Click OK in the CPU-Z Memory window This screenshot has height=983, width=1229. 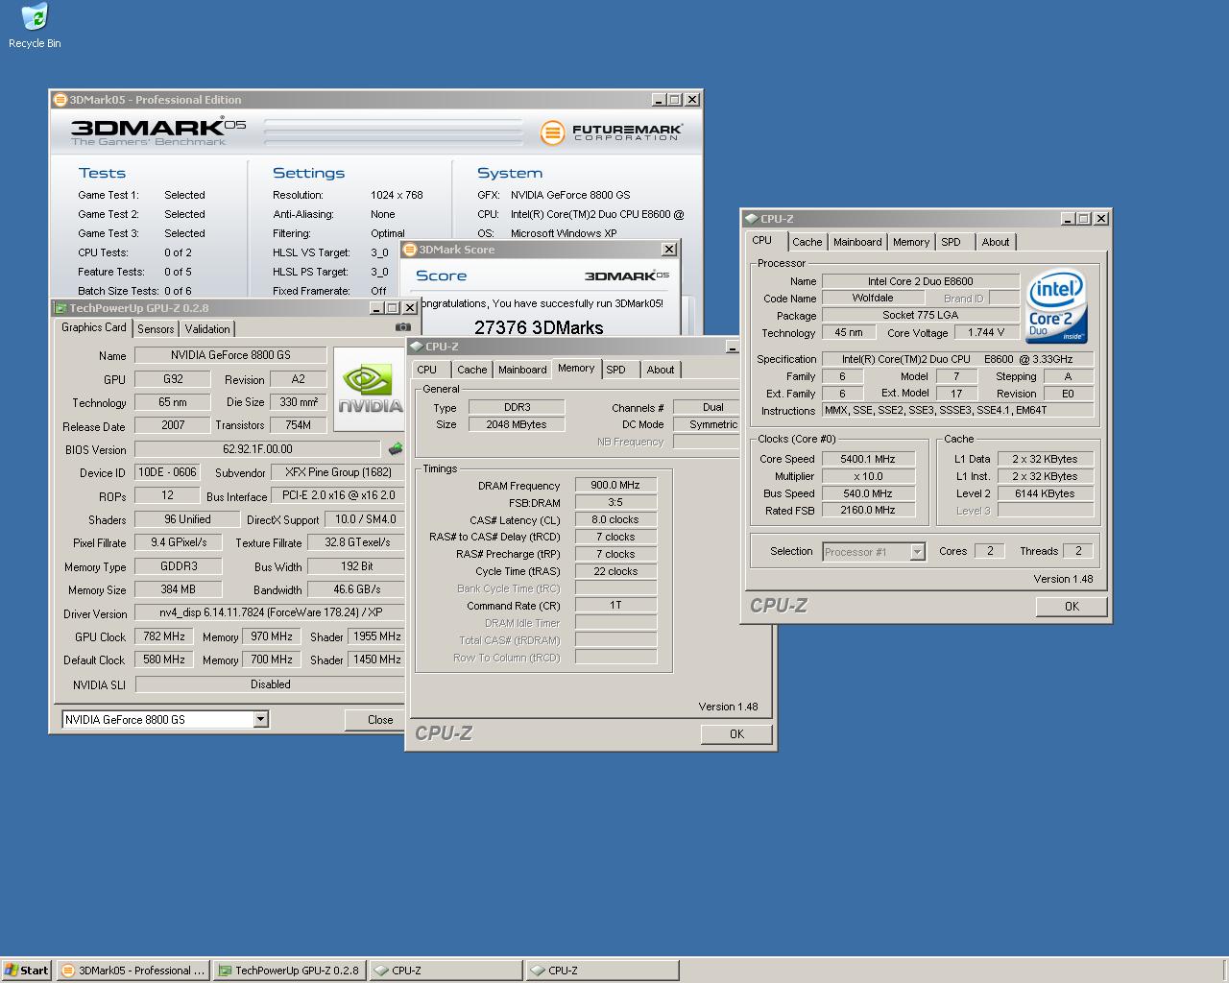(x=736, y=733)
